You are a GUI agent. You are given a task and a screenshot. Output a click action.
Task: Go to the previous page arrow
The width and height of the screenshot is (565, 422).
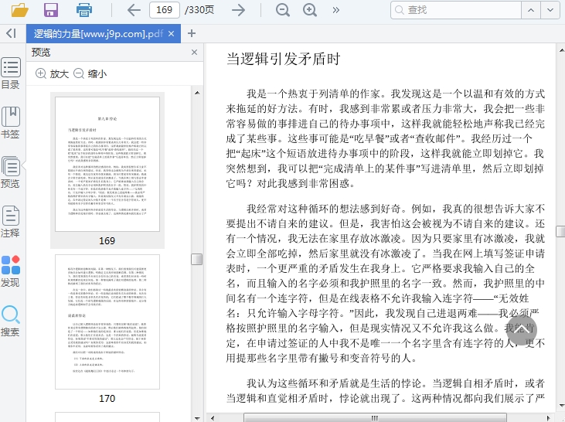tap(134, 10)
